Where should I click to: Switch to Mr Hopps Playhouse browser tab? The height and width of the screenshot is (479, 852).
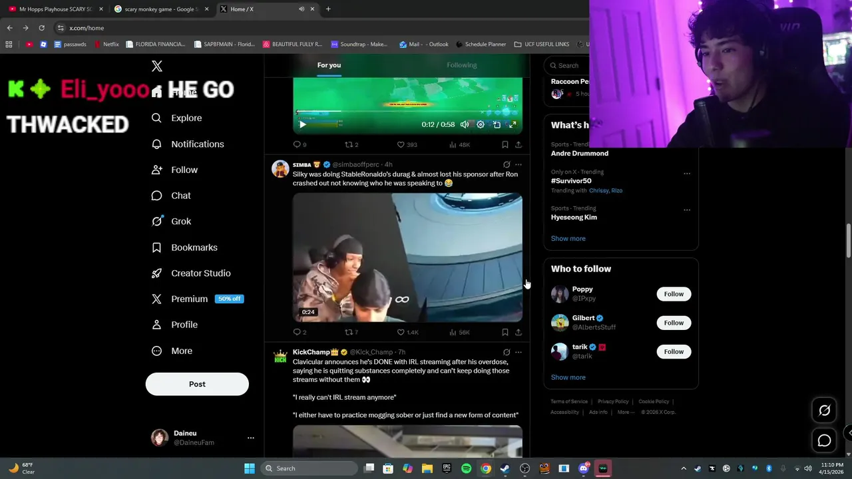click(x=56, y=9)
